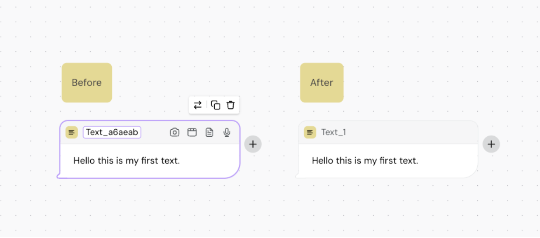Click the microphone icon in Text_a6aeab header
The width and height of the screenshot is (540, 238).
tap(227, 132)
